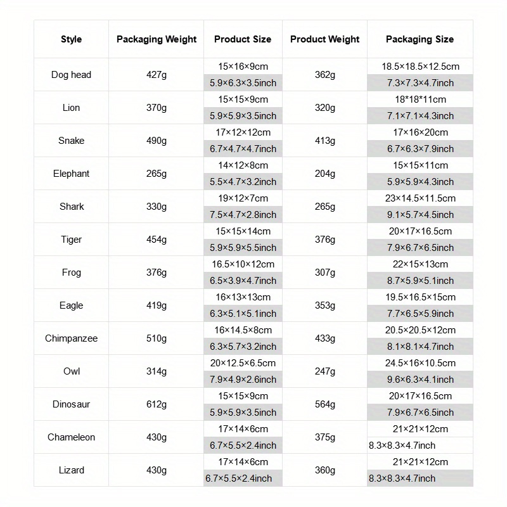Viewport: 507px width, 507px height.
Task: Click Eagle's packaging size 19.5×16.5×15cm
Action: [420, 297]
